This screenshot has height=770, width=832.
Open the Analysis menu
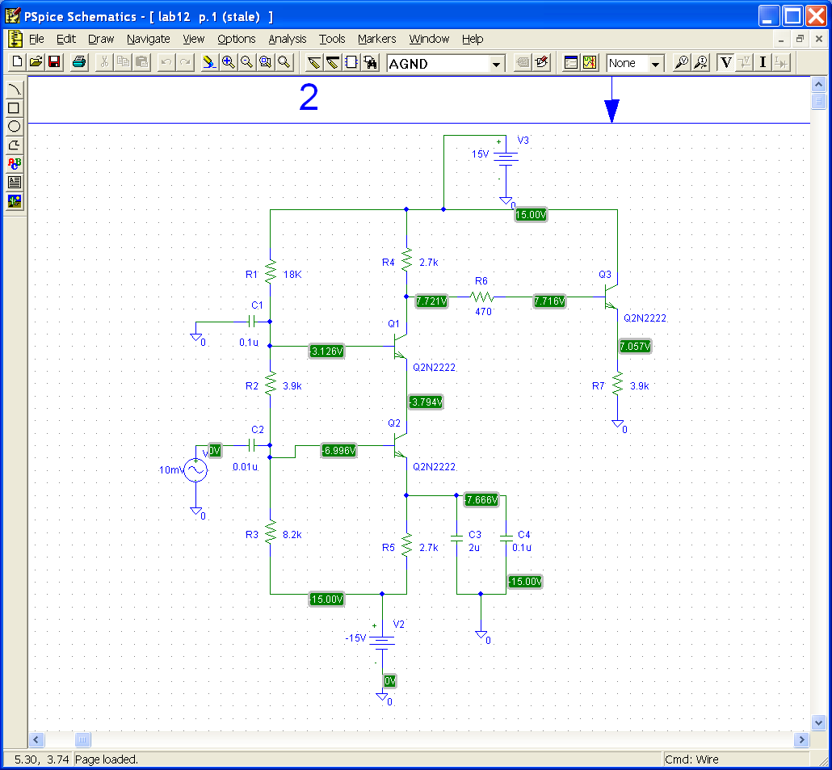pos(288,39)
